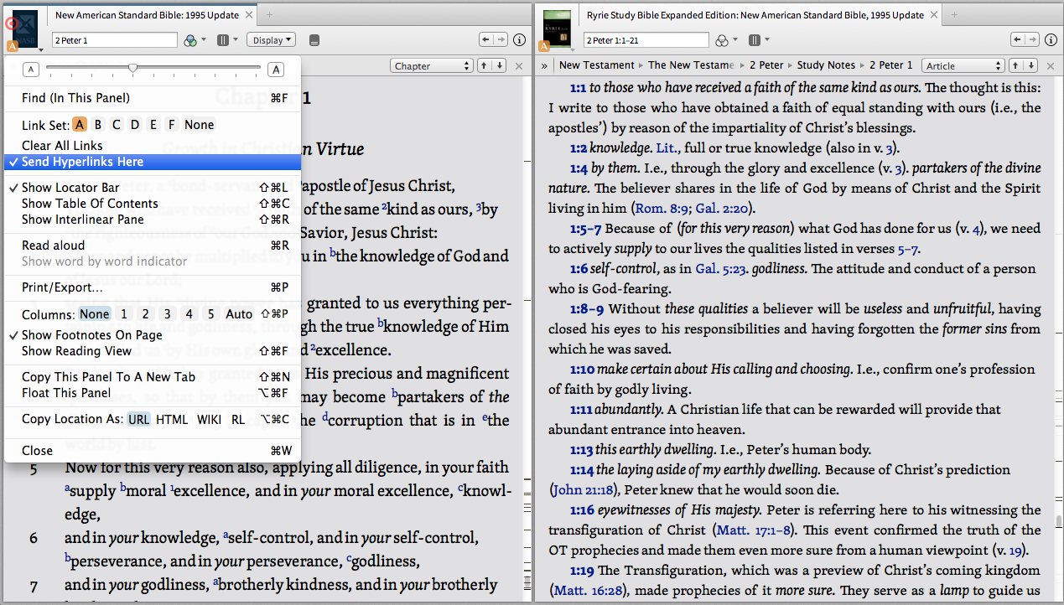Choose Float This Panel
The width and height of the screenshot is (1064, 605).
(x=152, y=393)
